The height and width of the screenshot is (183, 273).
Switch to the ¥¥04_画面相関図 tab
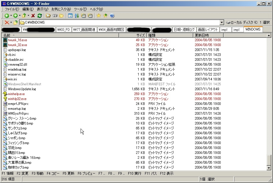(111, 30)
